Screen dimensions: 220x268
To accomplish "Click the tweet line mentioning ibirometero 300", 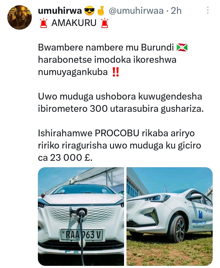I will coord(121,109).
